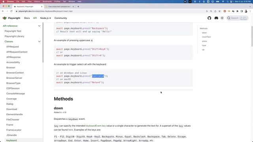Open Chrome extensions puzzle icon
Image resolution: width=253 pixels, height=142 pixels.
(237, 11)
